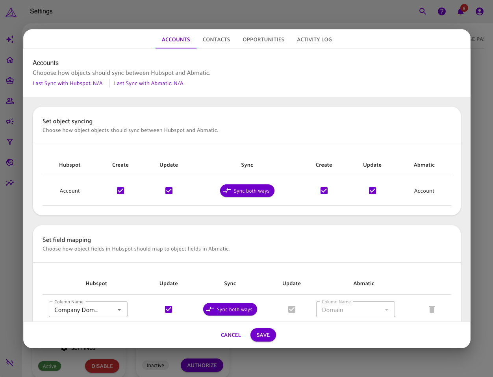Switch to the Contacts tab

click(x=216, y=39)
